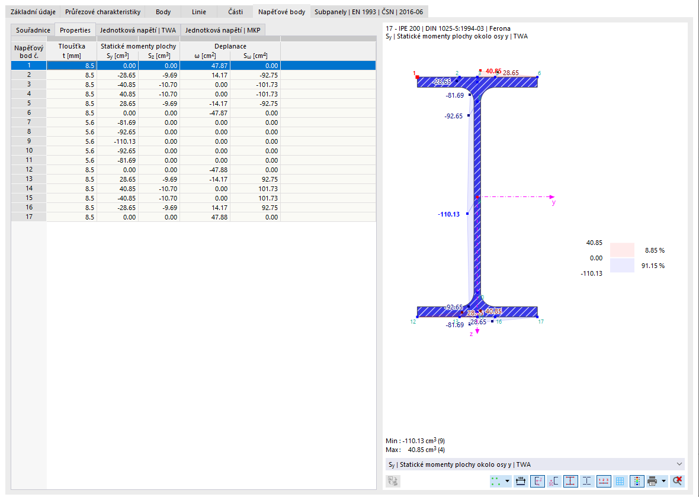Click the Min: -110.13 cm³ (9) text
Screen dimensions: 699x497
[415, 441]
